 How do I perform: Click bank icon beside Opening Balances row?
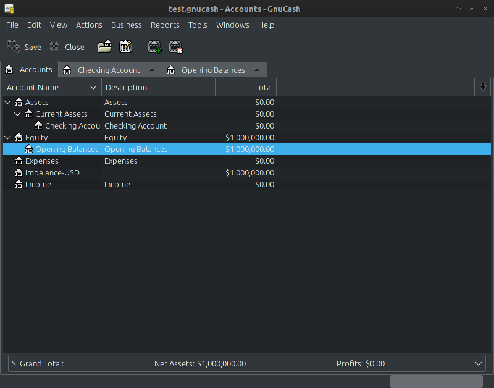tap(28, 149)
